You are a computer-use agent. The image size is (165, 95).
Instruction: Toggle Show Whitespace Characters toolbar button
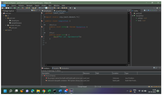[x=52, y=8]
